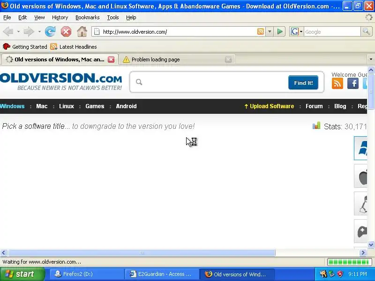This screenshot has width=375, height=281.
Task: Open the Bookmarks menu
Action: pyautogui.click(x=88, y=17)
